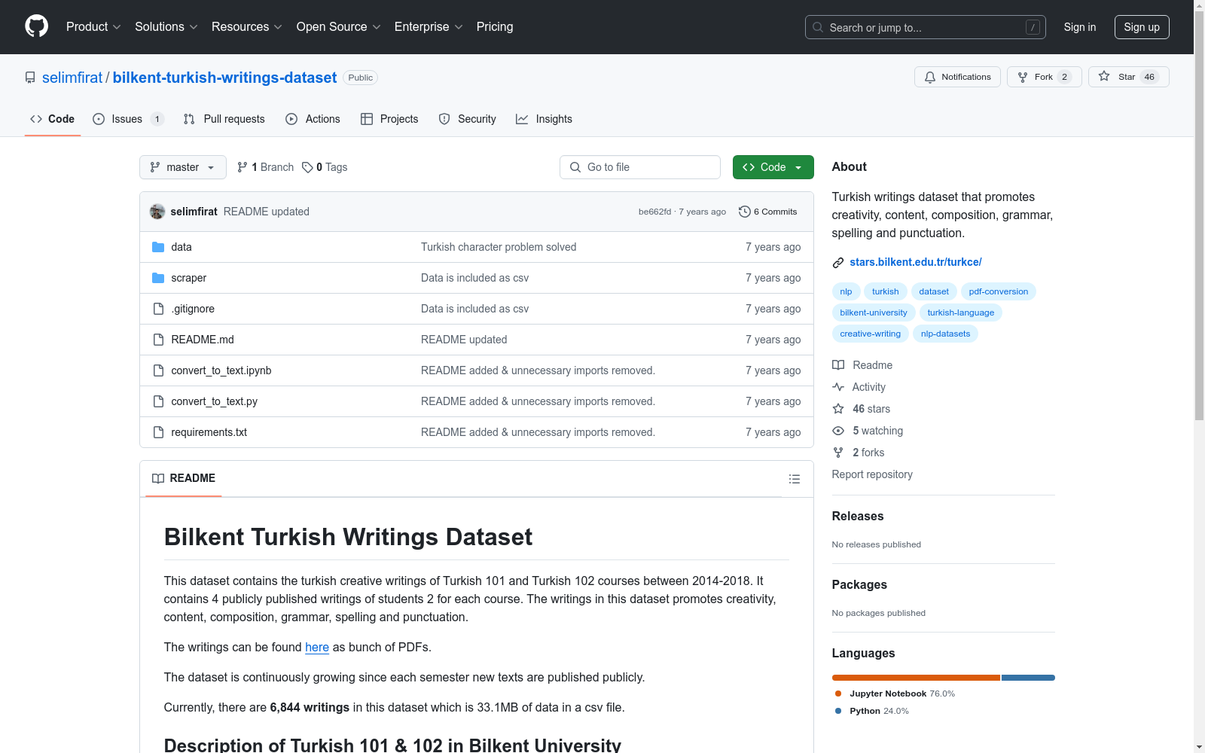Star this repository
The width and height of the screenshot is (1205, 753).
[x=1128, y=77]
